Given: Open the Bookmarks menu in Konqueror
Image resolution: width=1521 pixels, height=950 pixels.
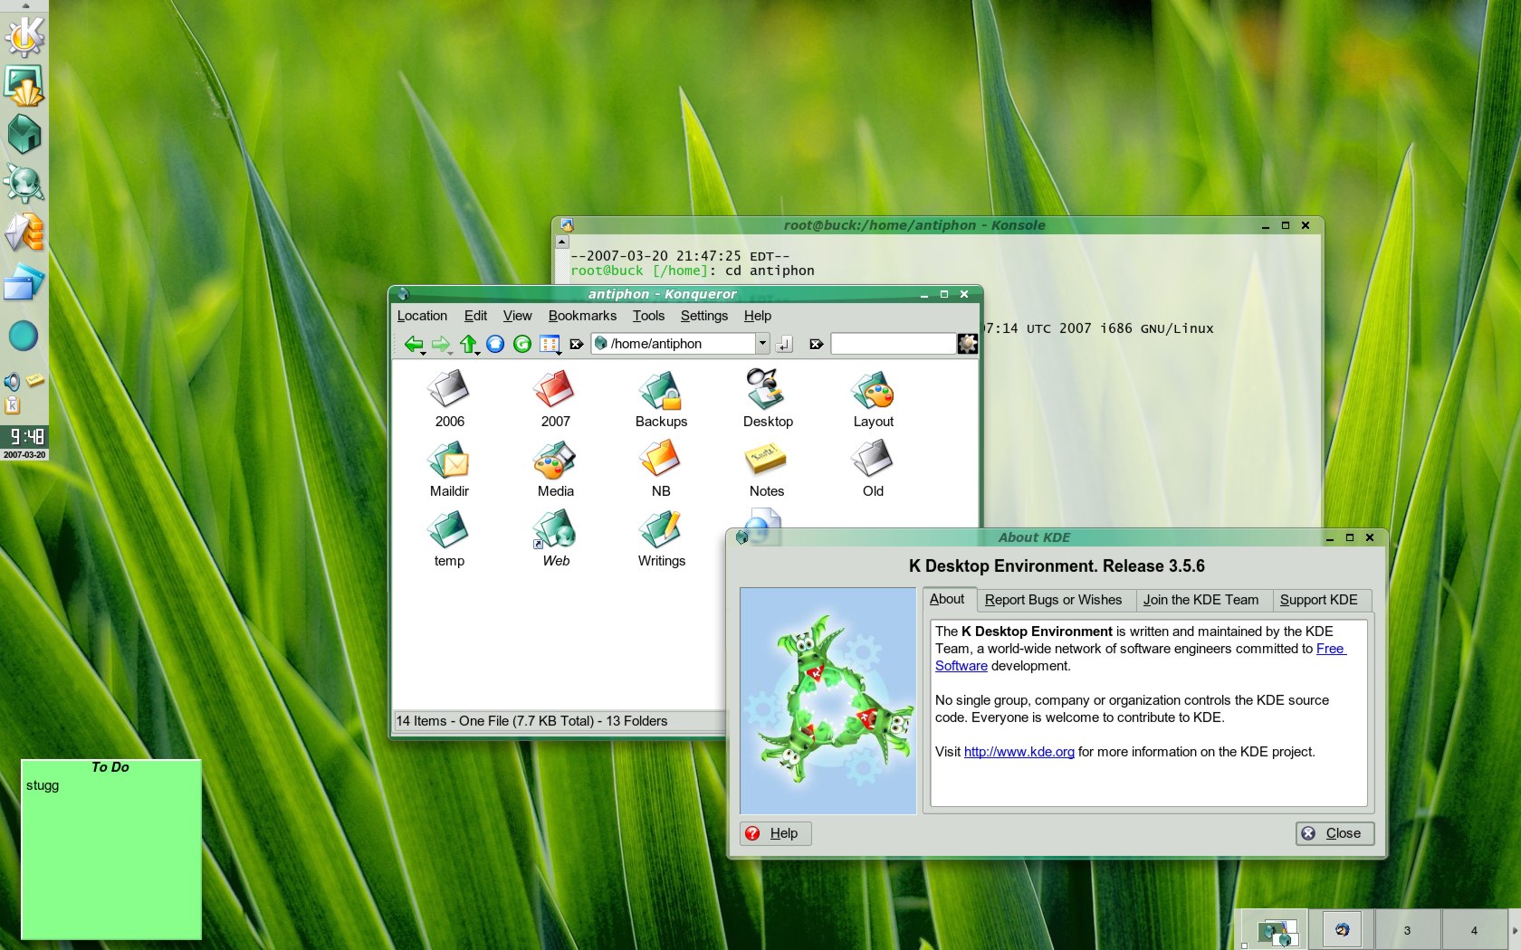Looking at the screenshot, I should point(582,316).
